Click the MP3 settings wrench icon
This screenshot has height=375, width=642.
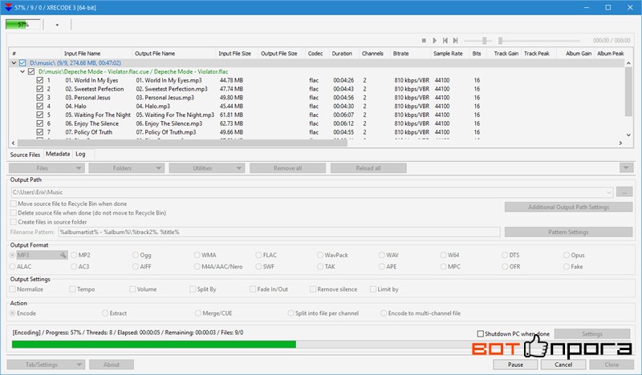click(x=63, y=255)
